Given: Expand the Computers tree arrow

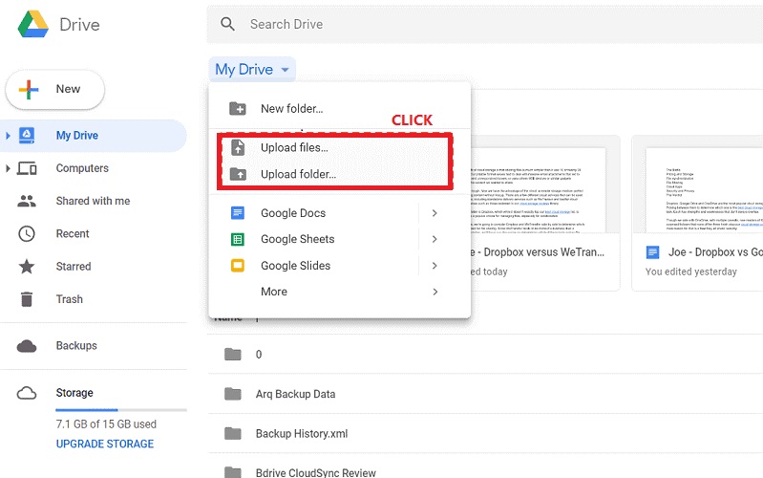Looking at the screenshot, I should (x=8, y=168).
